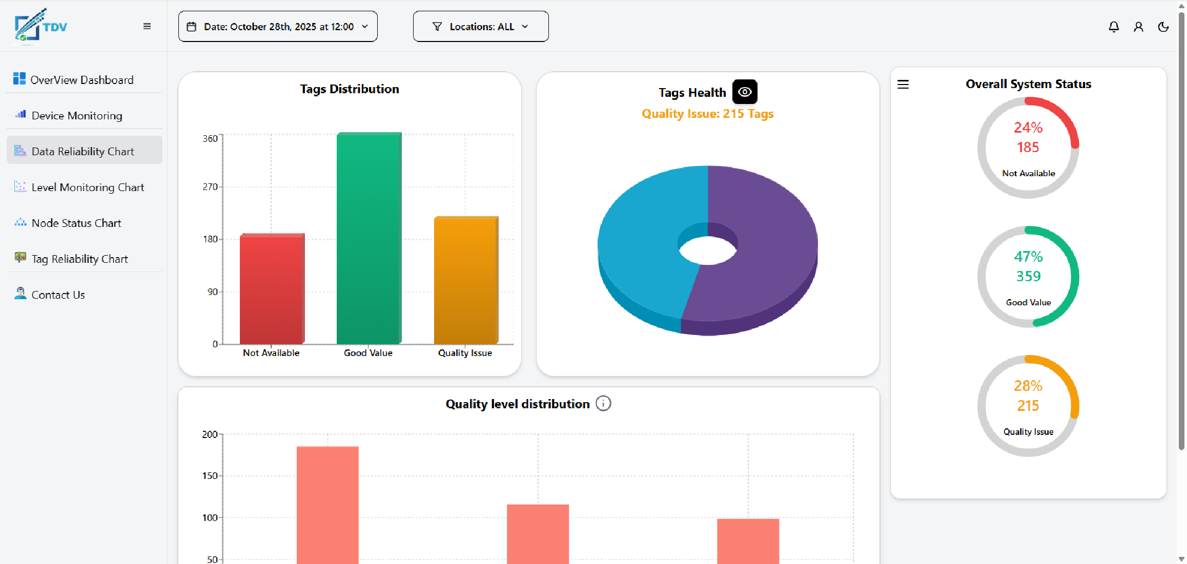Click the purple donut chart segment
Image resolution: width=1187 pixels, height=564 pixels.
point(769,241)
